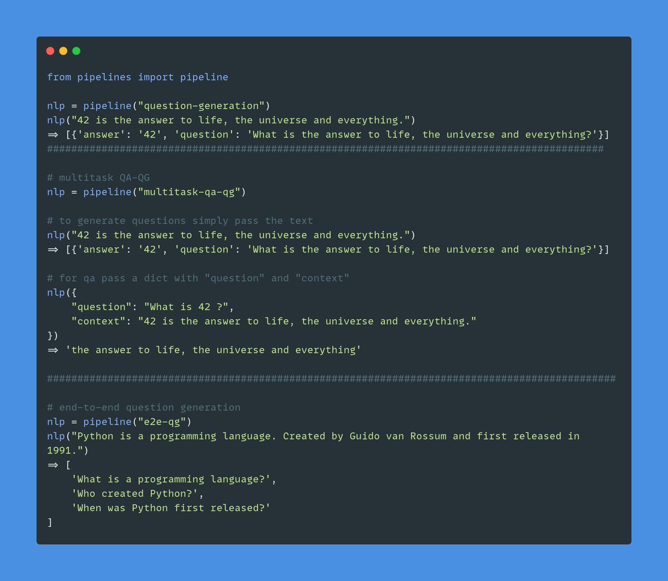
Task: Click the yellow window dot
Action: (x=63, y=51)
